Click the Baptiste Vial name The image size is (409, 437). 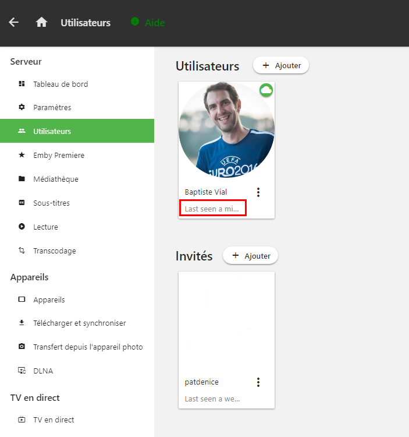(205, 192)
